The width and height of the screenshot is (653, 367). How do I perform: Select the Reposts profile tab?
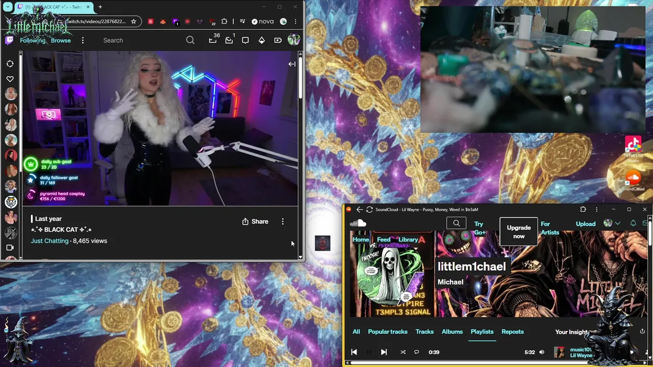(x=513, y=332)
